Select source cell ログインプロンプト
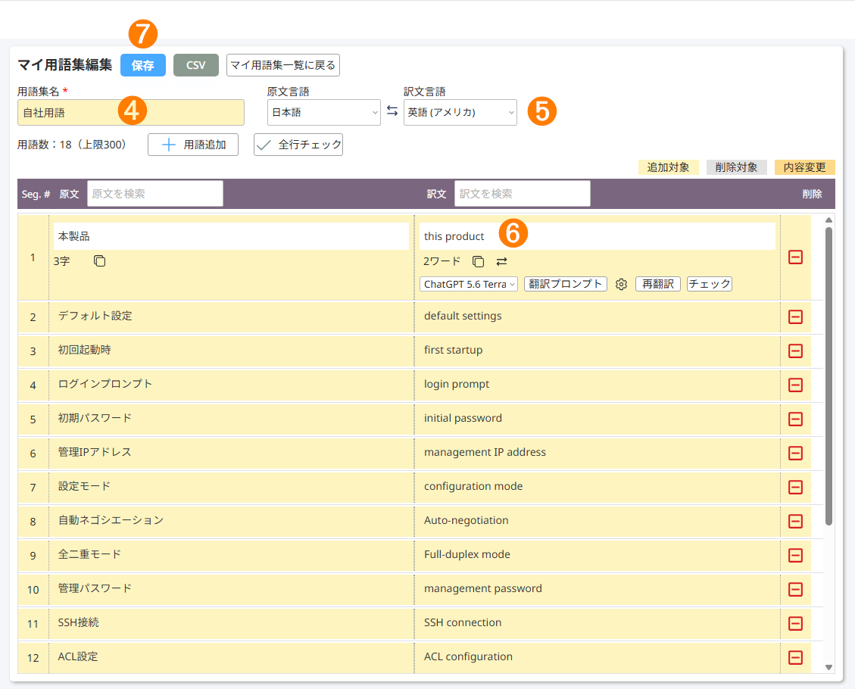The width and height of the screenshot is (855, 689). pos(231,385)
